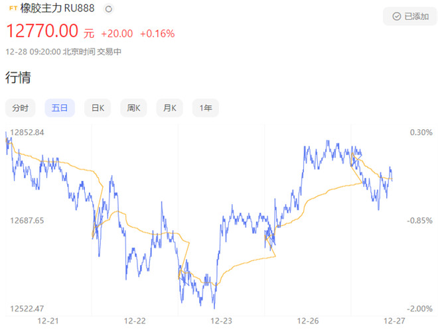
Task: Toggle the 已添加 watchlist button
Action: click(x=409, y=17)
